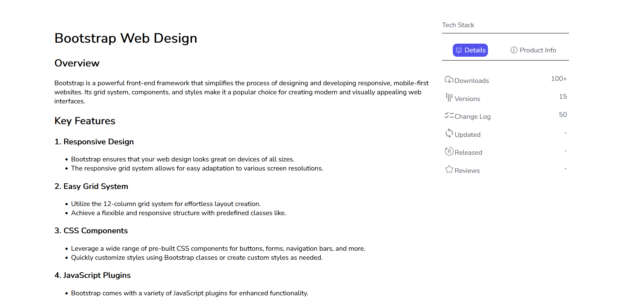
Task: Click the Key Features heading
Action: pos(85,121)
